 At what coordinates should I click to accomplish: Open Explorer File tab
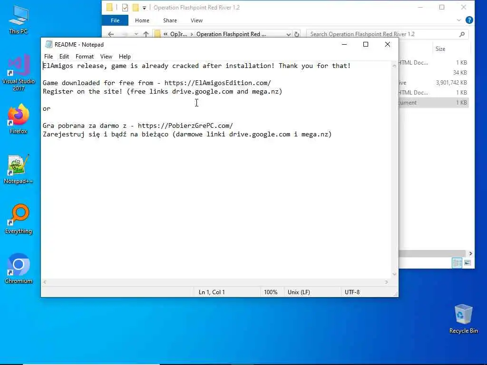tap(115, 20)
